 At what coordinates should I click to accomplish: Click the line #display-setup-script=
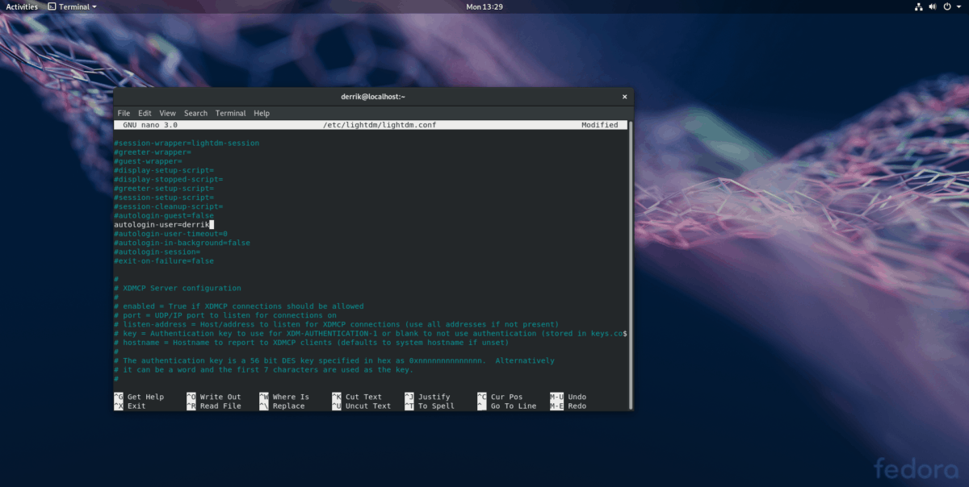(164, 170)
